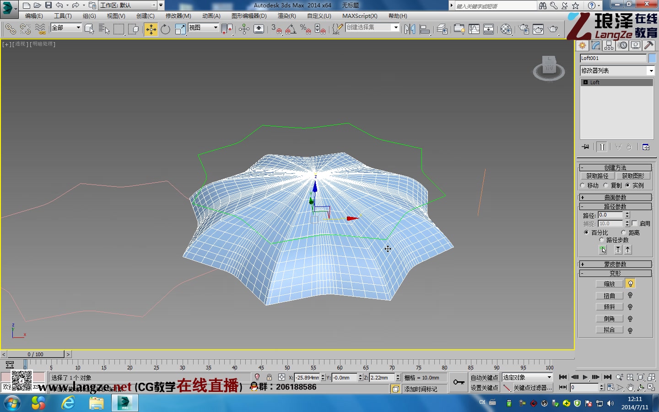659x412 pixels.
Task: Expand the 曲面参数 rollout
Action: coord(615,197)
